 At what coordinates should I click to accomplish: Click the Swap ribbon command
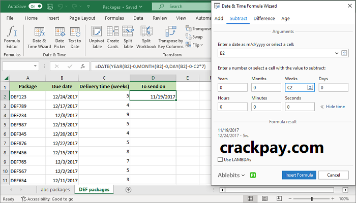pyautogui.click(x=194, y=37)
